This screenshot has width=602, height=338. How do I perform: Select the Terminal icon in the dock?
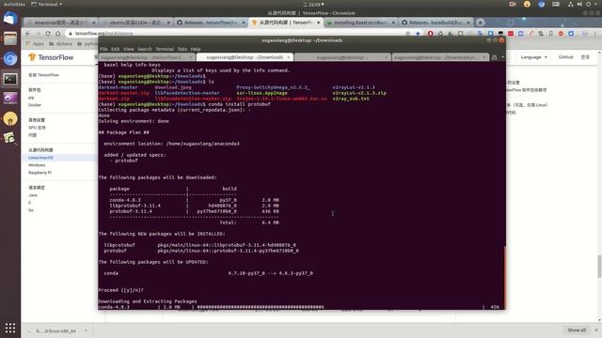coord(10,79)
